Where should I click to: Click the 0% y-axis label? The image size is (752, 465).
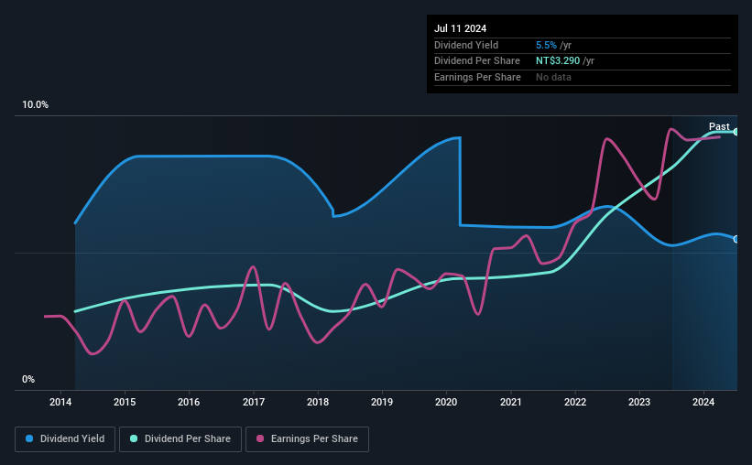click(x=28, y=379)
